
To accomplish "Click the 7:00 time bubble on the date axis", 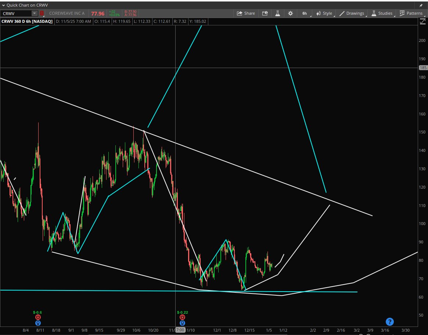I will click(180, 330).
